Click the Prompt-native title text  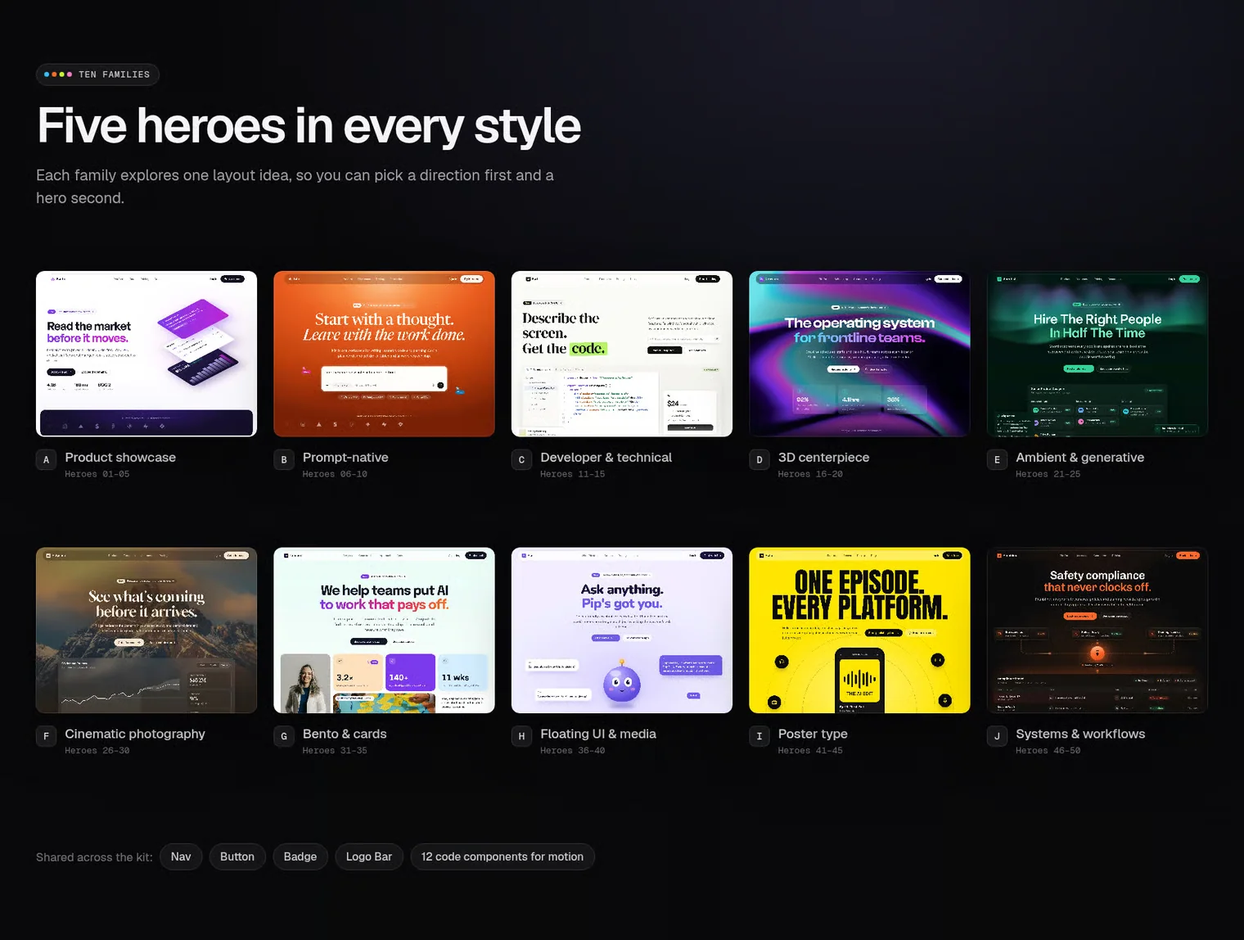pyautogui.click(x=345, y=458)
